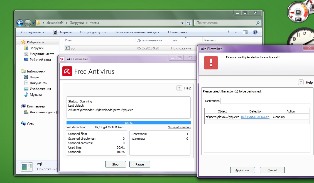Click Apply now in detections dialog
The height and width of the screenshot is (183, 314).
pos(242,170)
